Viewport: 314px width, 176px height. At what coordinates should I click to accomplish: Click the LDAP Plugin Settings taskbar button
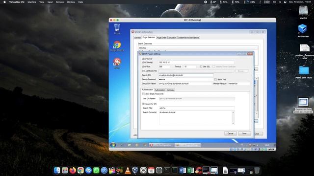click(187, 145)
